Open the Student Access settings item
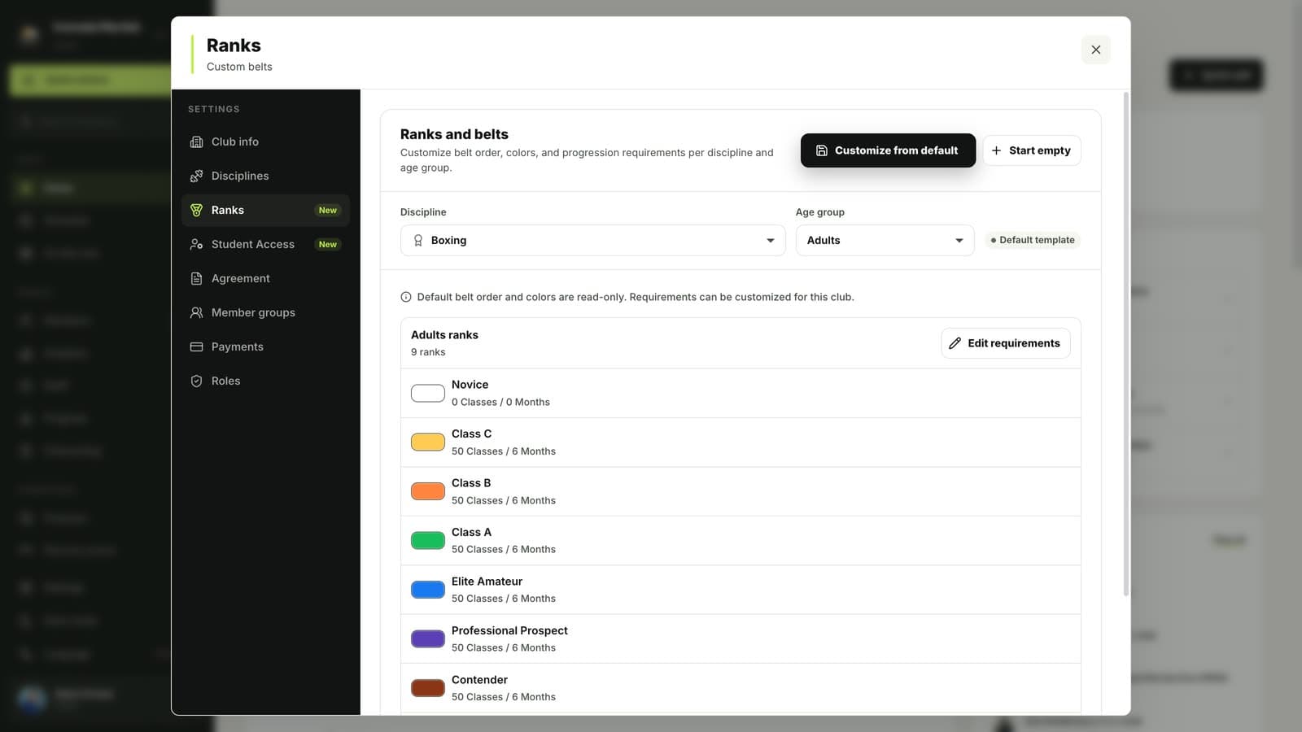This screenshot has height=732, width=1302. [265, 244]
